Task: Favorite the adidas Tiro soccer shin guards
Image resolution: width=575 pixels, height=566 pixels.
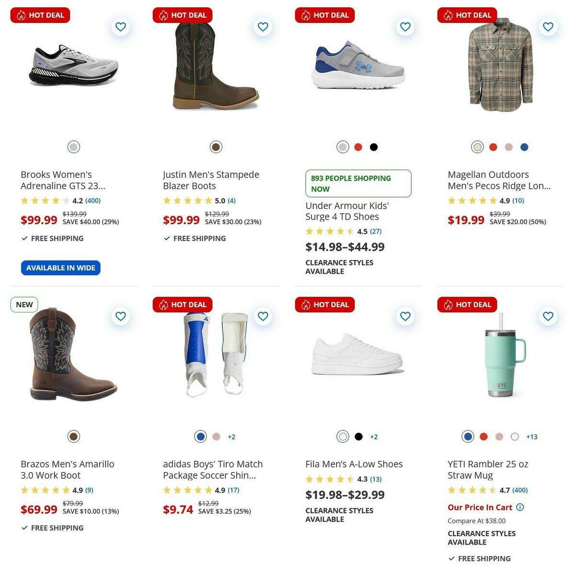Action: [263, 316]
